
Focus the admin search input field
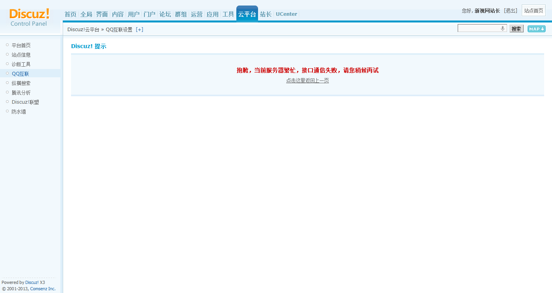pos(482,28)
